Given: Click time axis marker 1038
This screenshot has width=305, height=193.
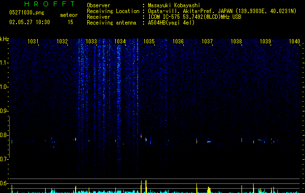Looking at the screenshot, I should point(236,41).
